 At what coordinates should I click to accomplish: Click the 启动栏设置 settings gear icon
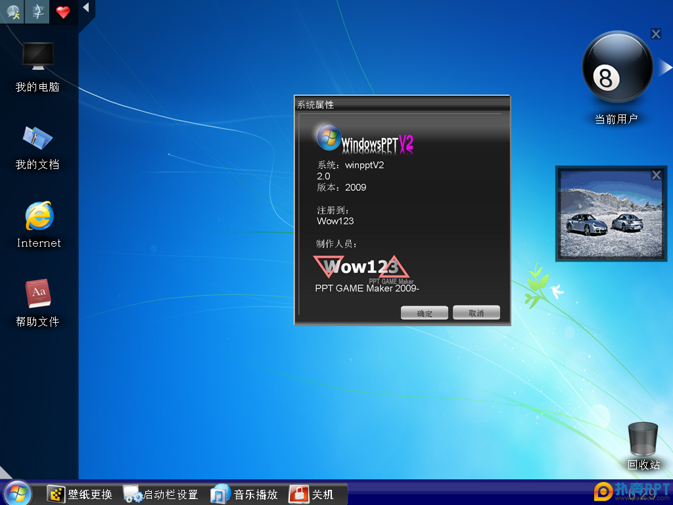click(132, 494)
